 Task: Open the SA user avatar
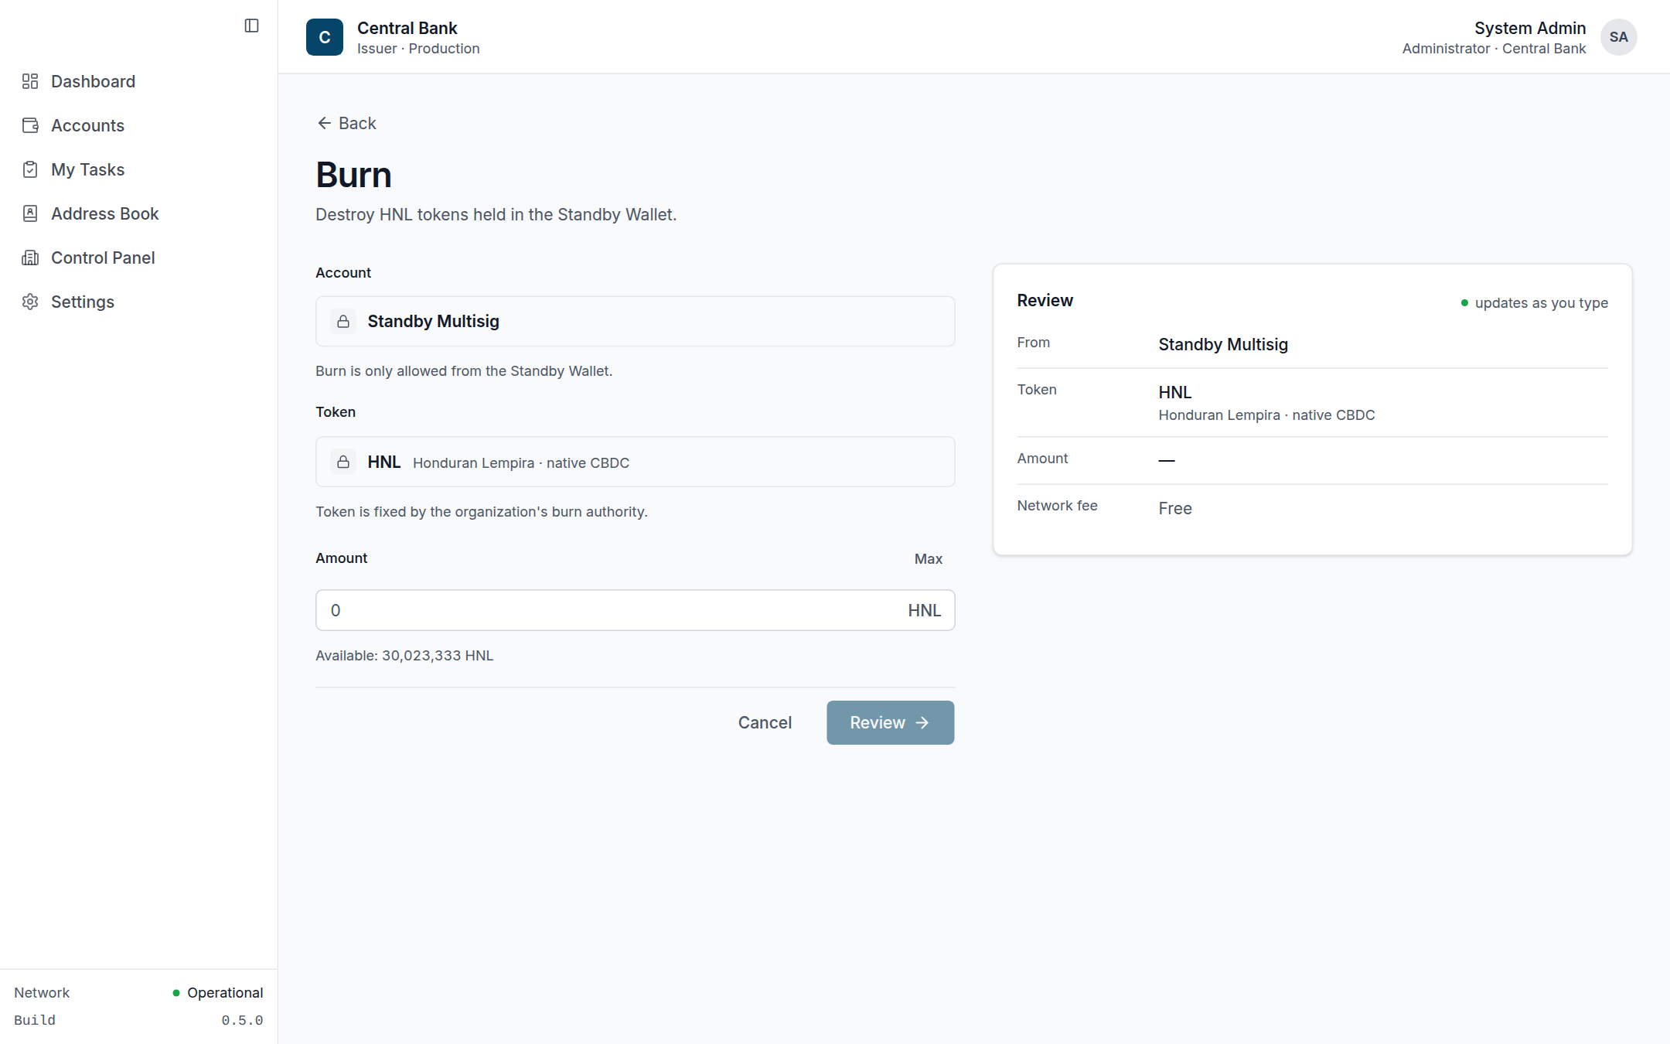click(1618, 37)
